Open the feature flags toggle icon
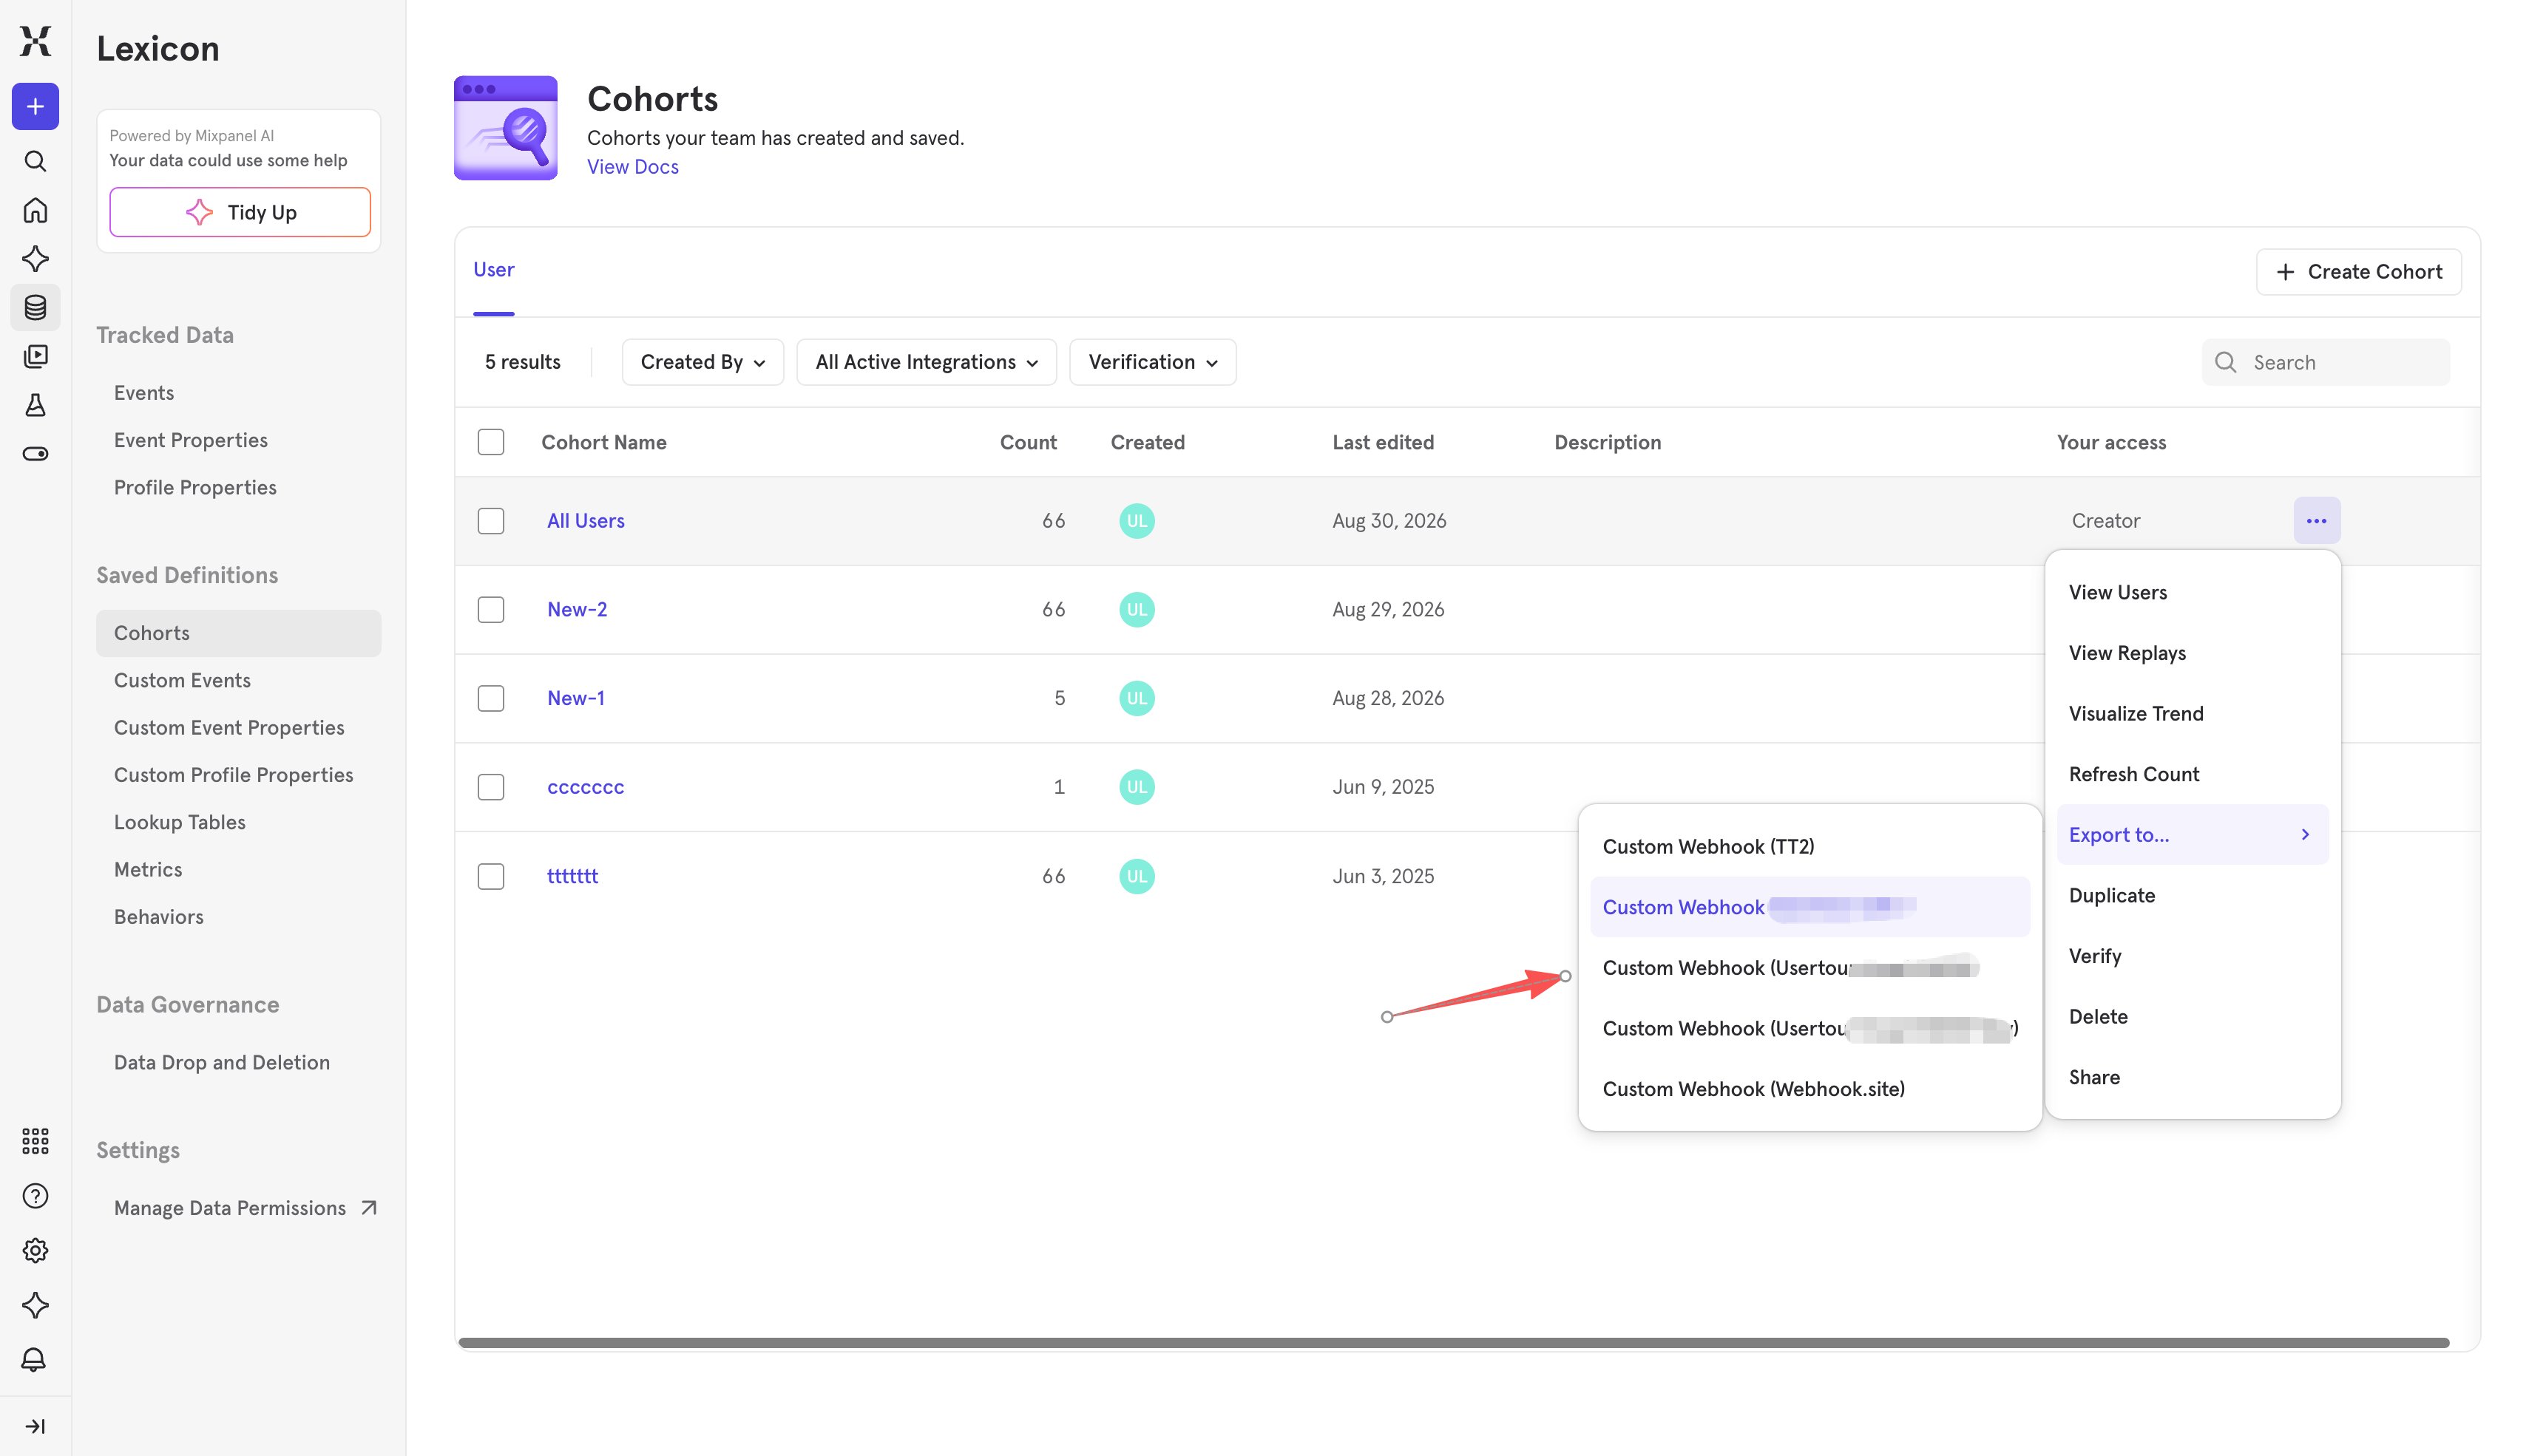Viewport: 2529px width, 1456px height. [x=35, y=454]
